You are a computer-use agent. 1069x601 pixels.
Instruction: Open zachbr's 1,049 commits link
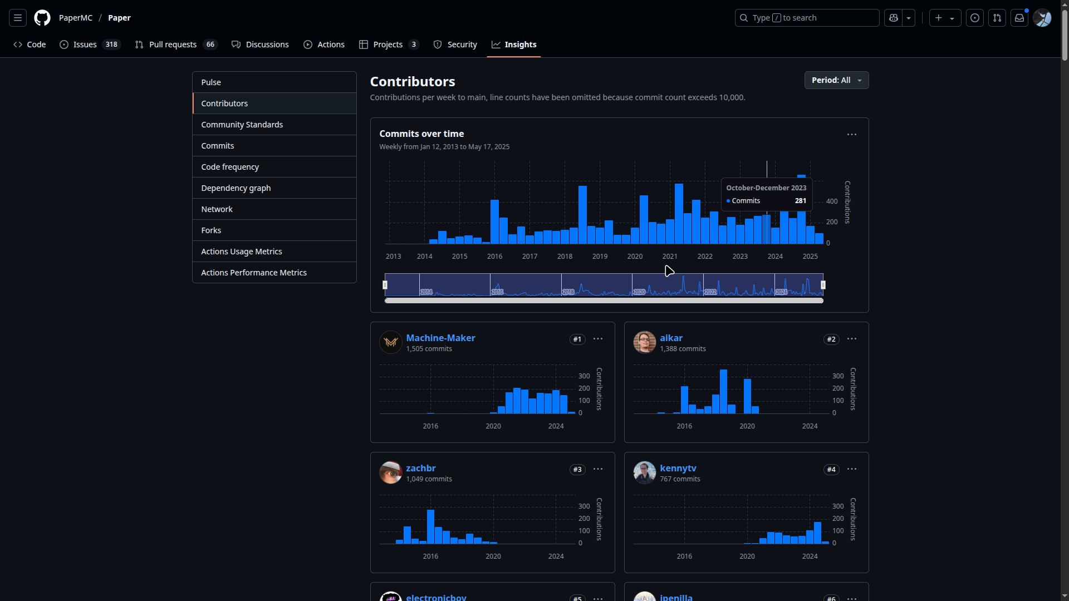(429, 479)
